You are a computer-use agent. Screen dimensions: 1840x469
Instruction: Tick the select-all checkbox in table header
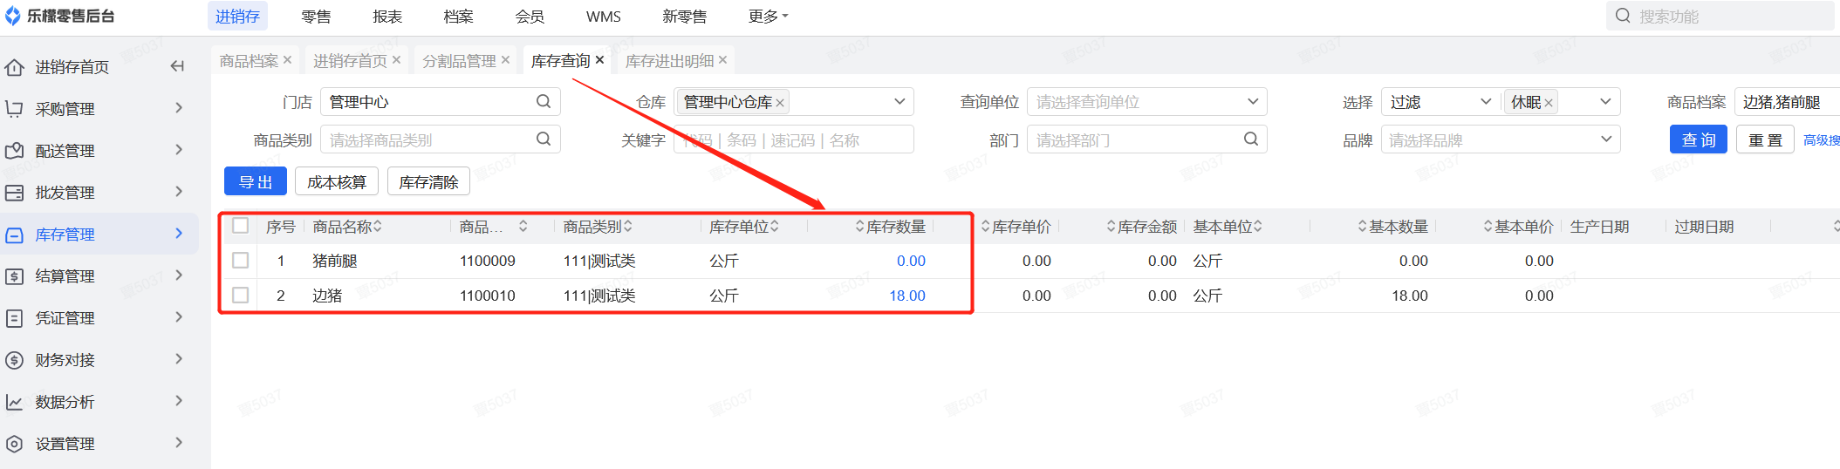point(241,226)
